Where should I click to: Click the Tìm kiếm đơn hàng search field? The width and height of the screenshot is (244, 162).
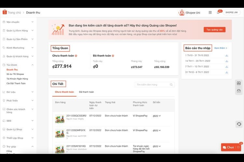click(155, 85)
